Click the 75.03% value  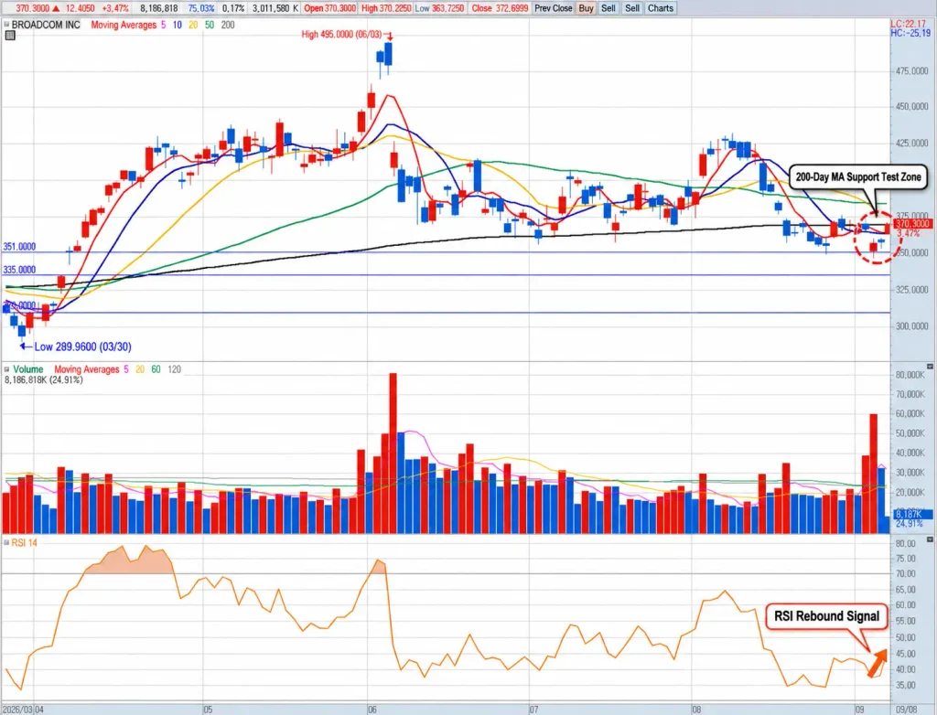[200, 8]
